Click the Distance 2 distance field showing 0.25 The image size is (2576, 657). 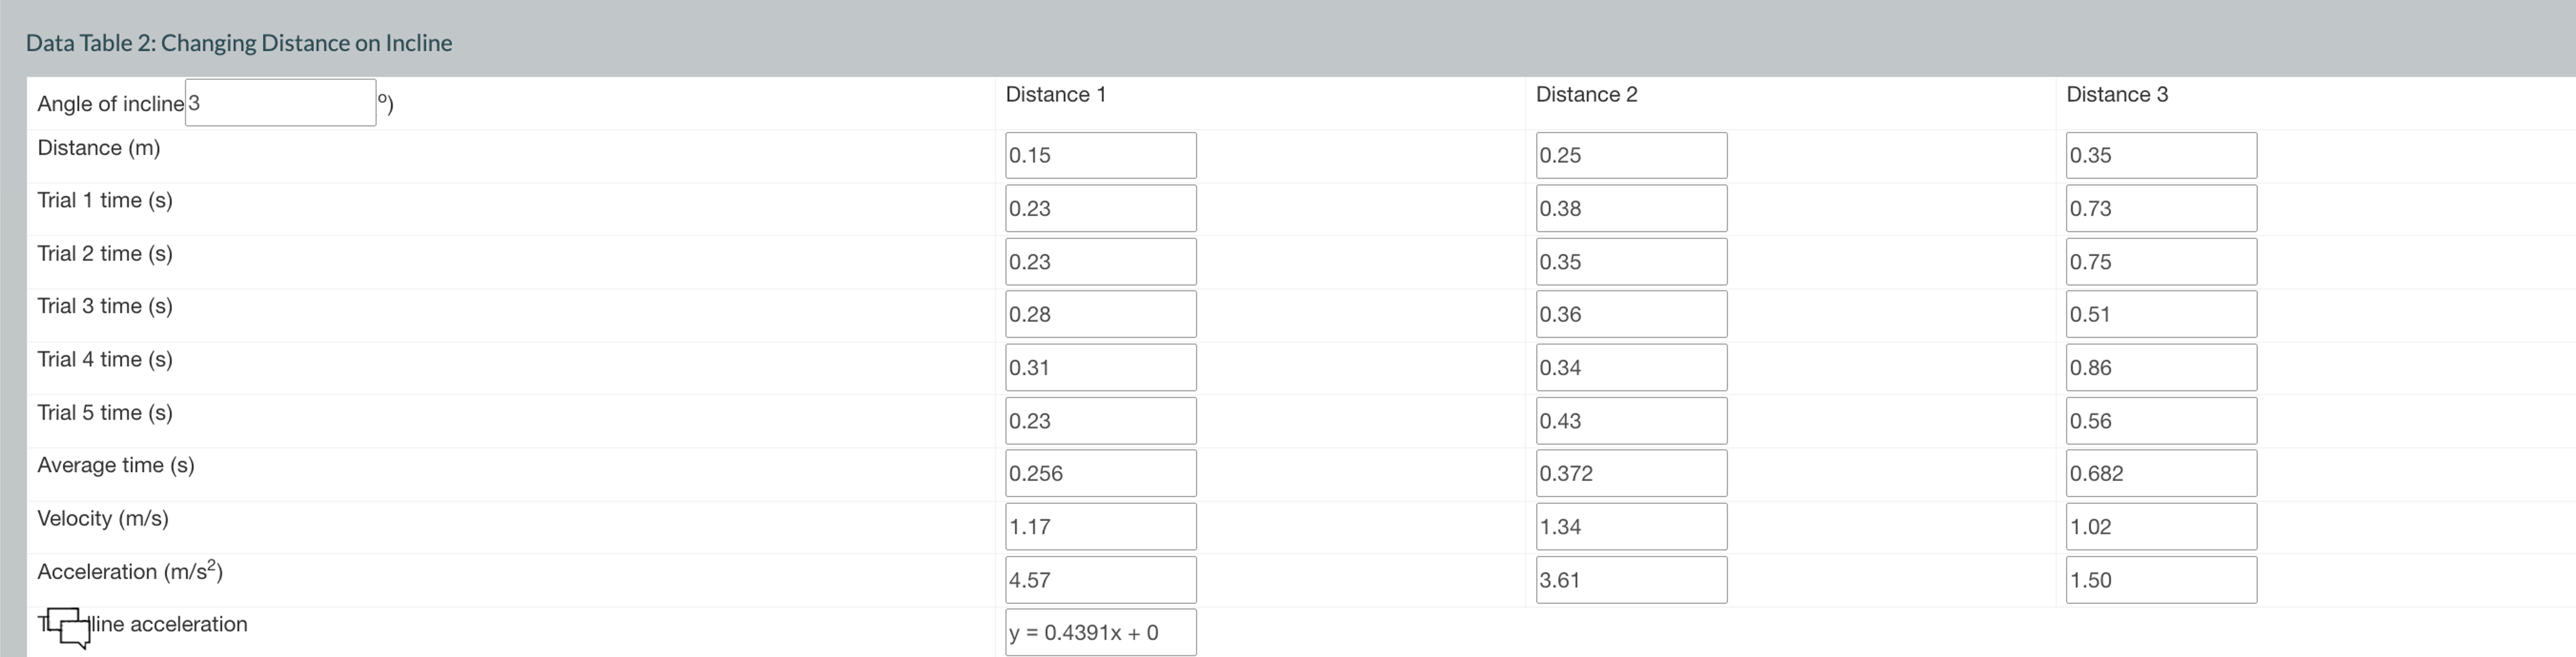coord(1630,154)
